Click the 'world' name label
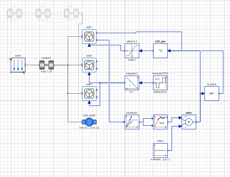Screen dimensions: 230x177 coord(18,56)
